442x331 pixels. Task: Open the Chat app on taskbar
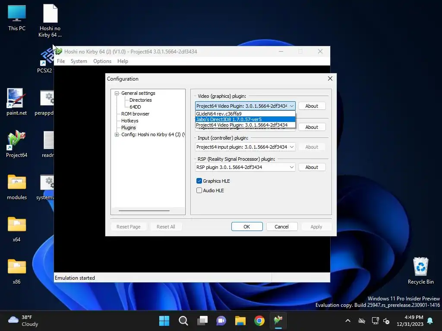(221, 321)
